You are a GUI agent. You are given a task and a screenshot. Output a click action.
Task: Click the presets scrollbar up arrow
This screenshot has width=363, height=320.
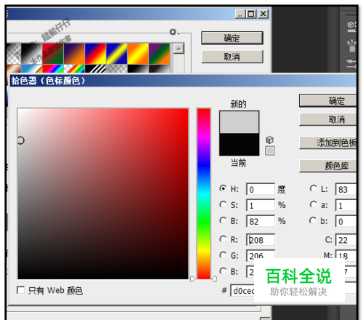179,49
